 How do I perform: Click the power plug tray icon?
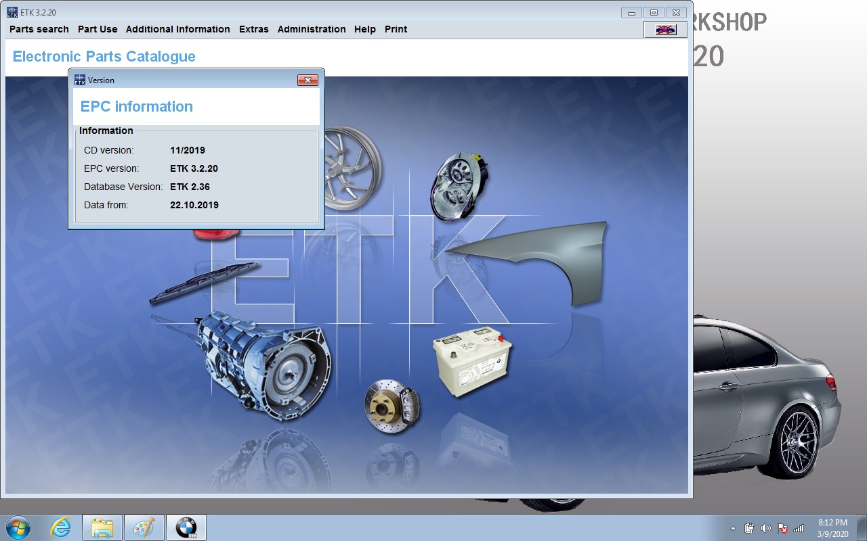pos(750,528)
